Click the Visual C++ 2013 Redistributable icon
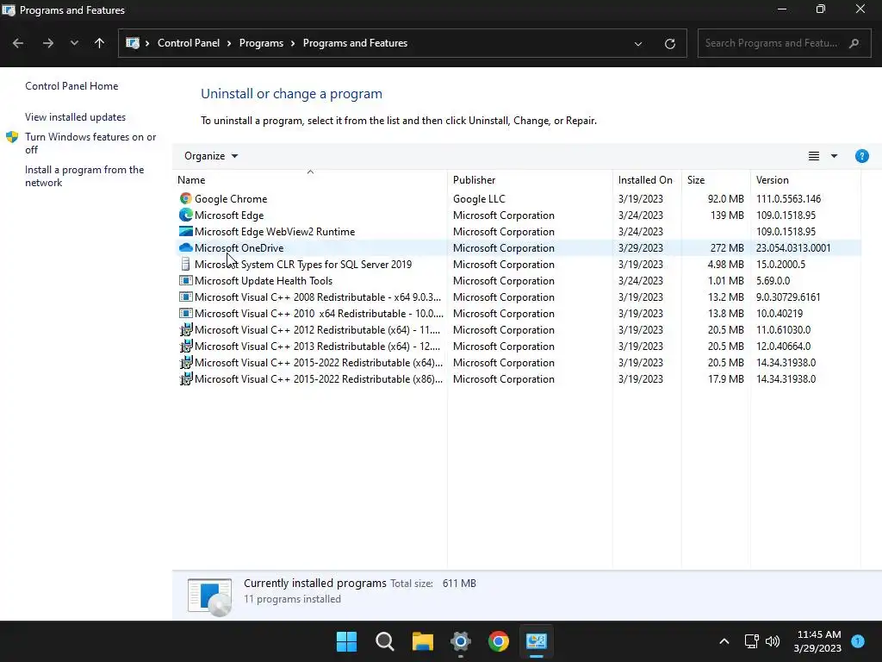 (x=186, y=346)
